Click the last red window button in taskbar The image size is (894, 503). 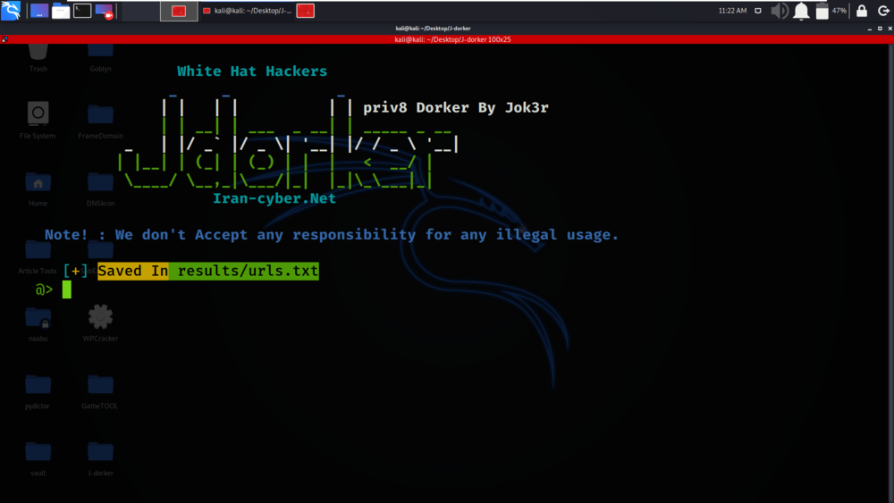[305, 11]
